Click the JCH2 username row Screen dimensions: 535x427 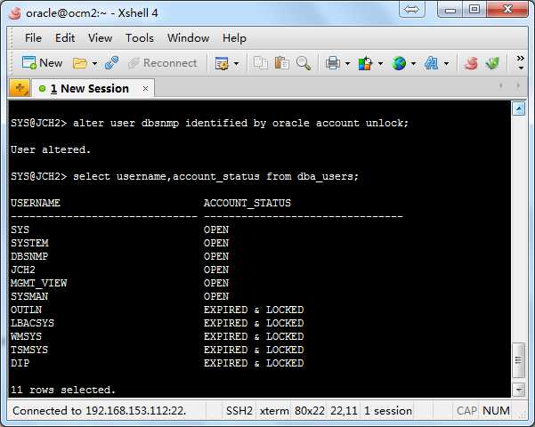click(23, 270)
